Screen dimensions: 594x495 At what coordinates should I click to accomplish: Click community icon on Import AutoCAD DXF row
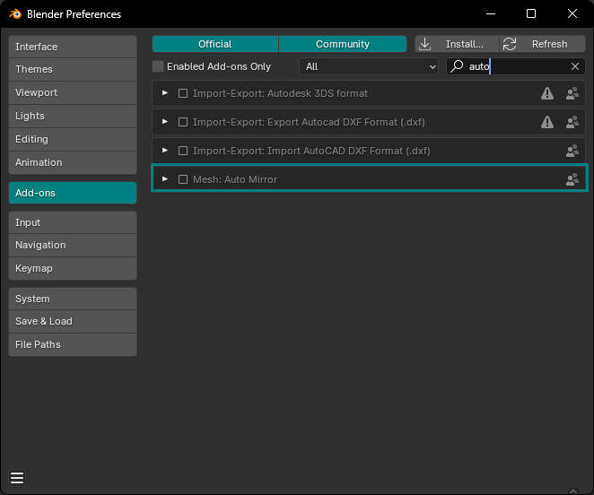(x=572, y=151)
